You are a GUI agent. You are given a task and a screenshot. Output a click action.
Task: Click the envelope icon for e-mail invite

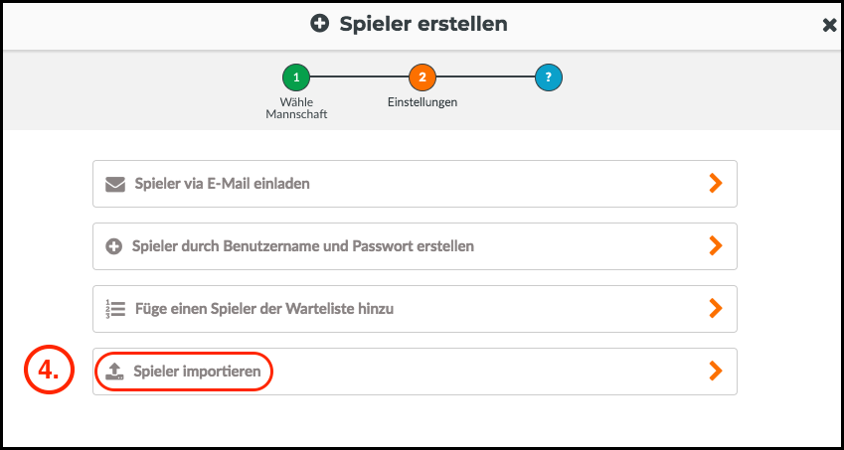(114, 184)
